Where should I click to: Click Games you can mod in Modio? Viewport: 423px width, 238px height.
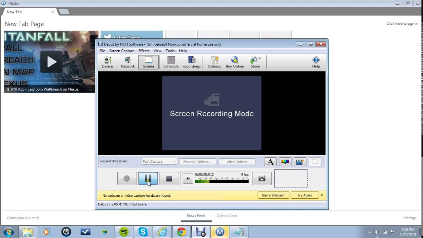(x=23, y=218)
